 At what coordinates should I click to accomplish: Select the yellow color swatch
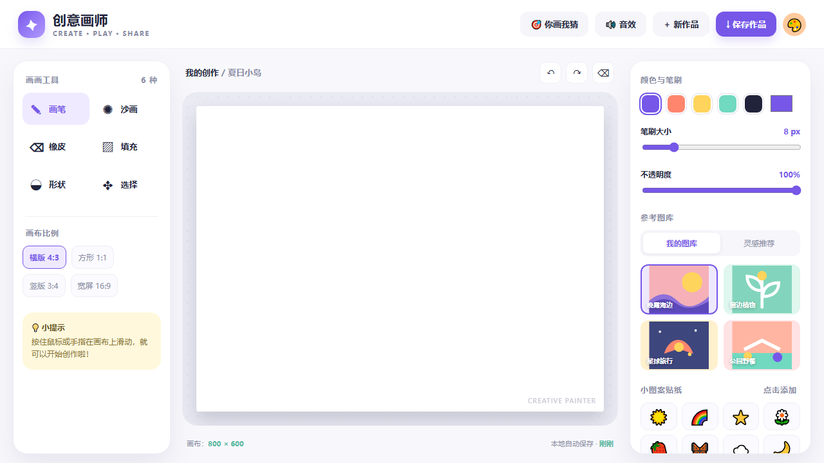click(702, 104)
